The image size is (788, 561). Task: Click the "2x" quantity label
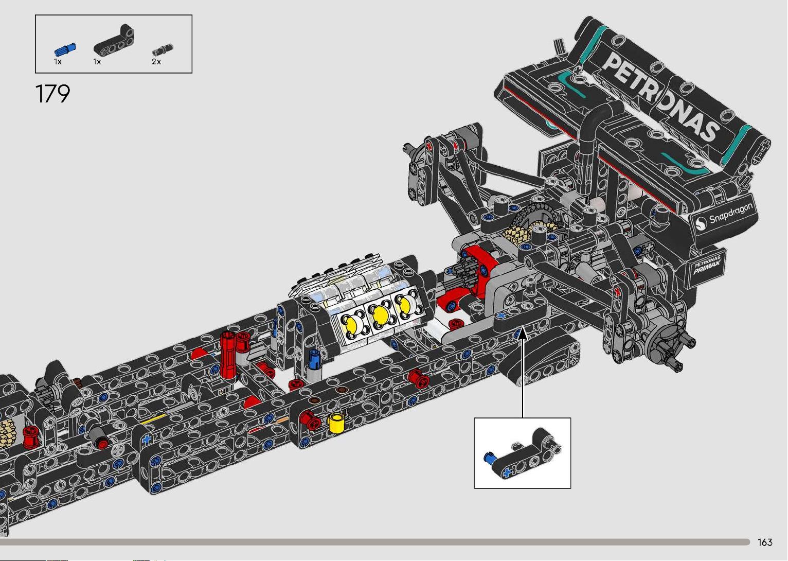coord(156,62)
